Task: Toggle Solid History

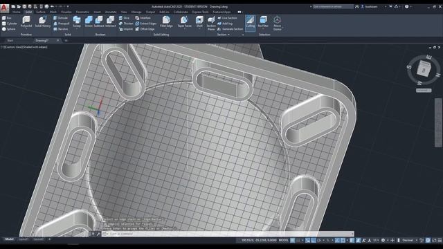Action: pos(43,21)
